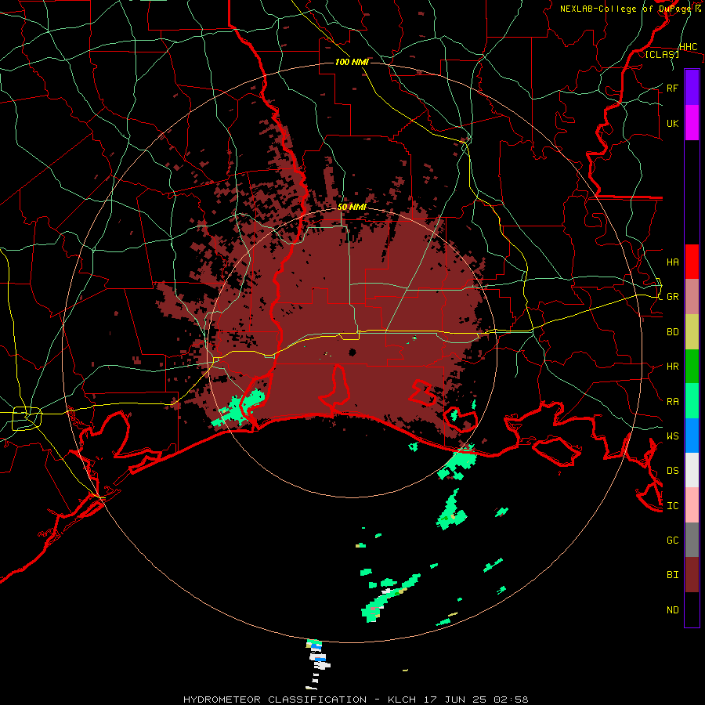Click the '17 JUN 25' date text
Viewport: 705px width, 705px height.
pos(455,700)
